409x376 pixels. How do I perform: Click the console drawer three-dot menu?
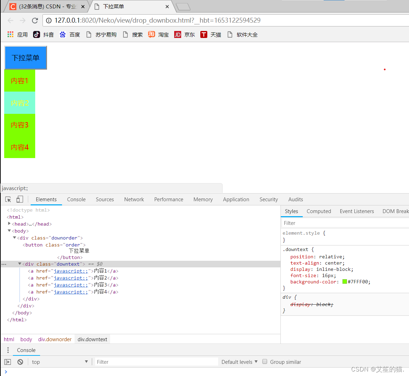click(x=8, y=350)
